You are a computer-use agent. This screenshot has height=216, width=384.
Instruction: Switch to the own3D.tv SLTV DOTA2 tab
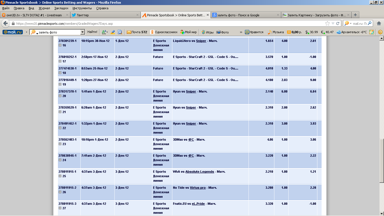pyautogui.click(x=35, y=15)
